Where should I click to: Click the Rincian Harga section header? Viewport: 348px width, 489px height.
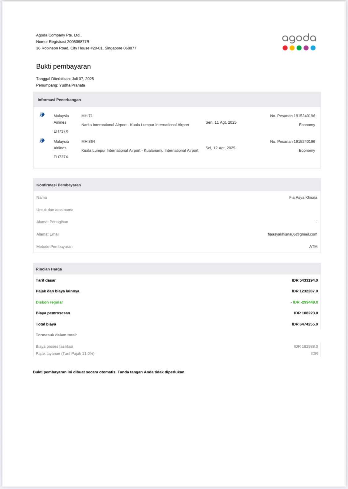(49, 269)
